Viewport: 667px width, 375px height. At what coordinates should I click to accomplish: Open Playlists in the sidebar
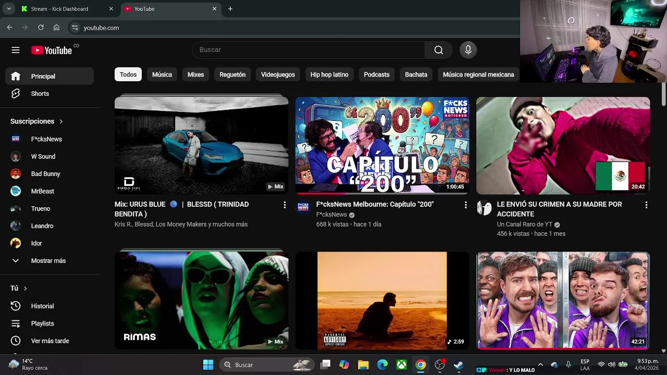[50, 323]
